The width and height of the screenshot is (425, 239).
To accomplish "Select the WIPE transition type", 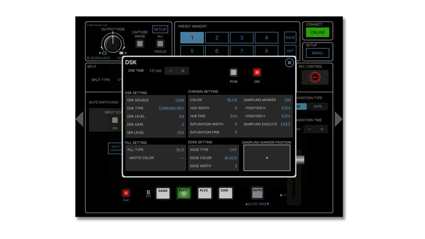I will click(x=317, y=107).
